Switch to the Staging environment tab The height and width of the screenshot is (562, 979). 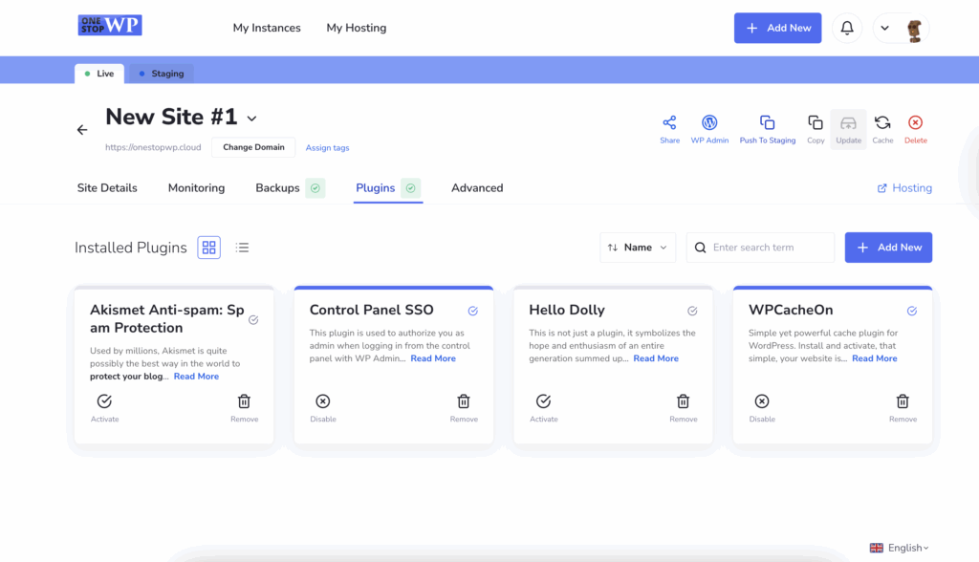point(161,74)
